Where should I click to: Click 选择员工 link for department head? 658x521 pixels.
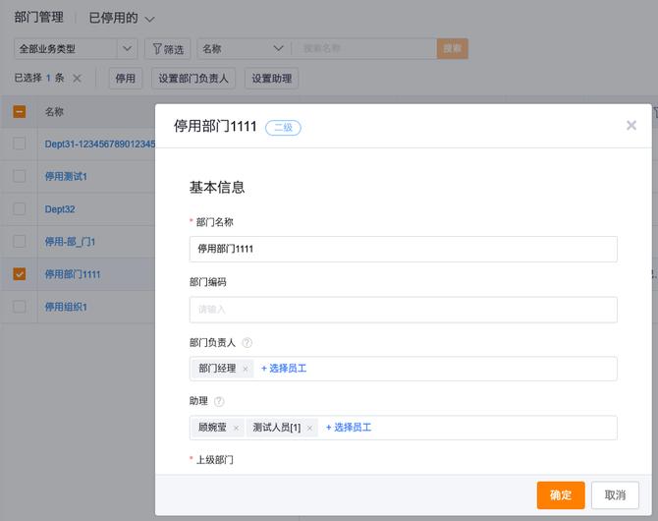(x=284, y=369)
